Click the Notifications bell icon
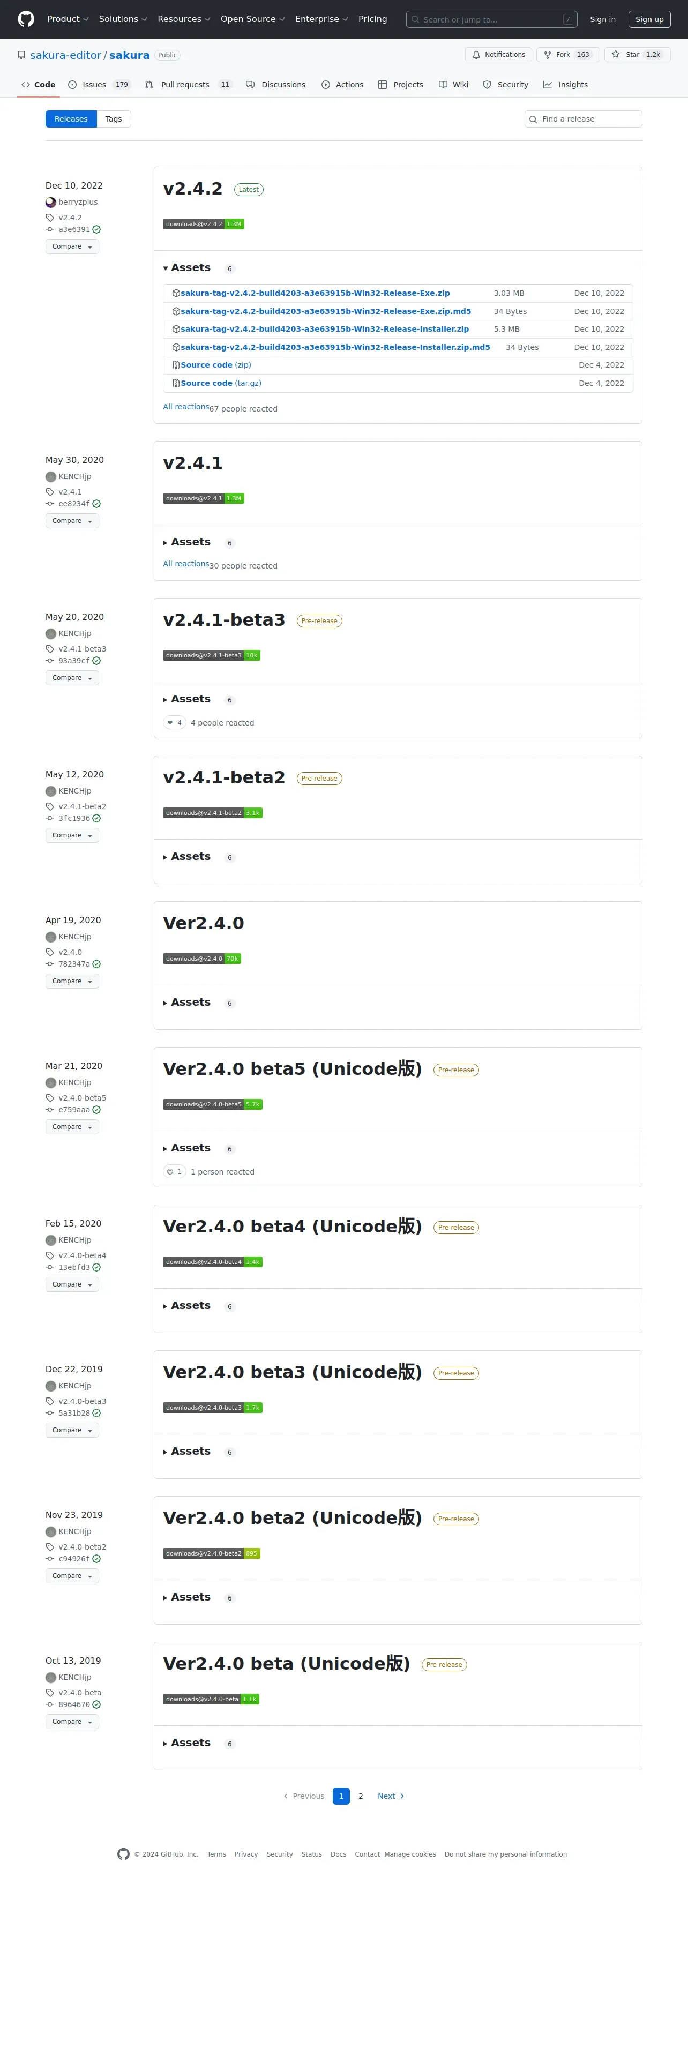Image resolution: width=688 pixels, height=2064 pixels. 476,55
